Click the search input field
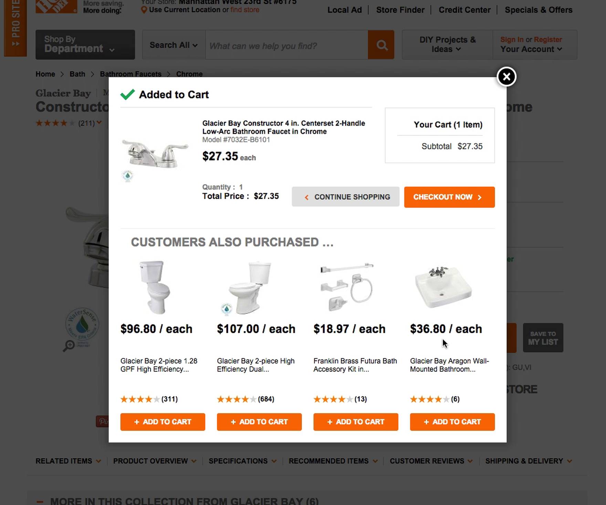The image size is (606, 505). tap(286, 46)
